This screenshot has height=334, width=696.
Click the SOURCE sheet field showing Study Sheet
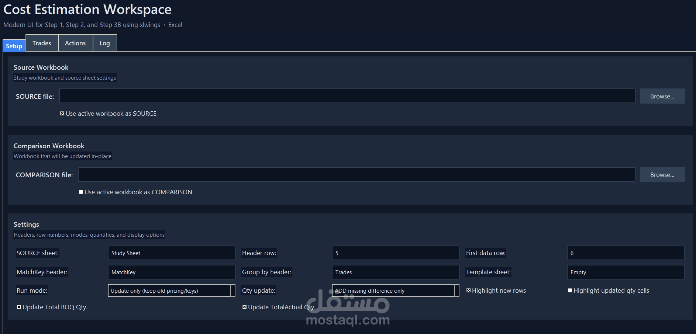tap(171, 253)
